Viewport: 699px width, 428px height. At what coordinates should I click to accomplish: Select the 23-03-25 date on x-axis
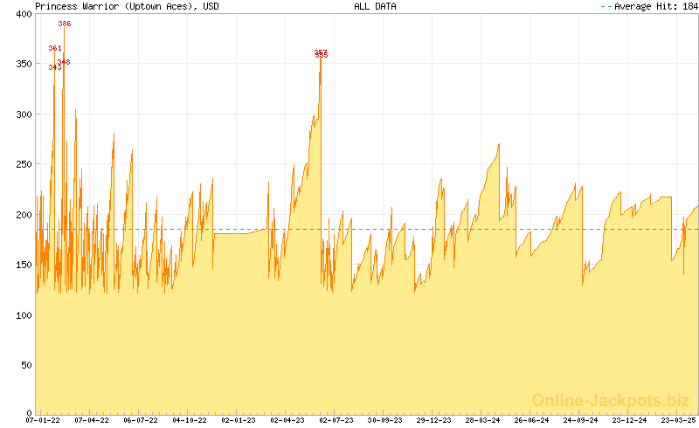click(x=679, y=420)
